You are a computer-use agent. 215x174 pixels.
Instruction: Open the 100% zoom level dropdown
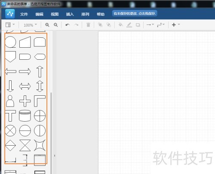30,25
